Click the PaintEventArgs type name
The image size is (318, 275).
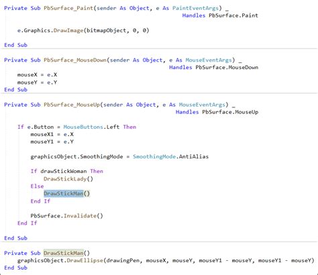(195, 8)
